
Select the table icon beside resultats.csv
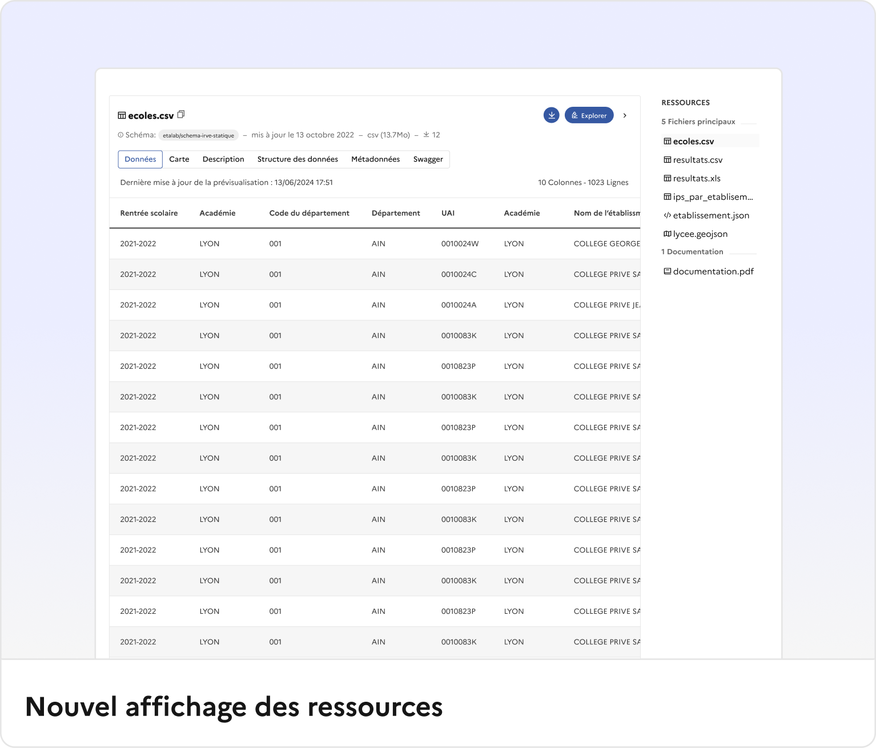coord(667,160)
